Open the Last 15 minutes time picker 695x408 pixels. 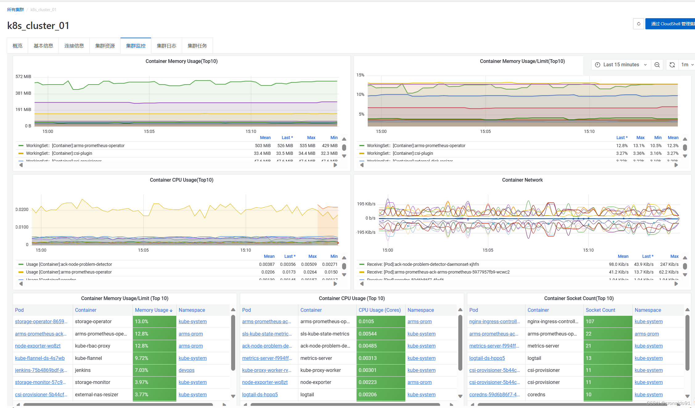tap(621, 65)
